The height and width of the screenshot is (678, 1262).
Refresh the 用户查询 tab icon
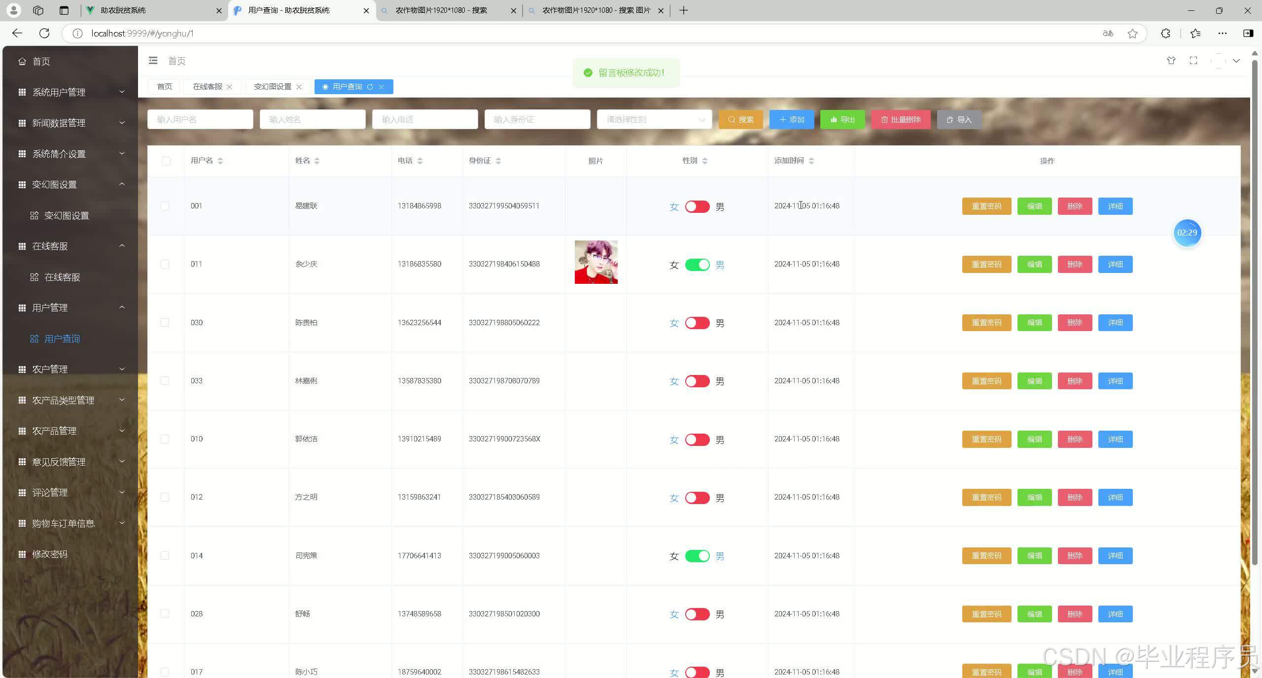pyautogui.click(x=370, y=87)
